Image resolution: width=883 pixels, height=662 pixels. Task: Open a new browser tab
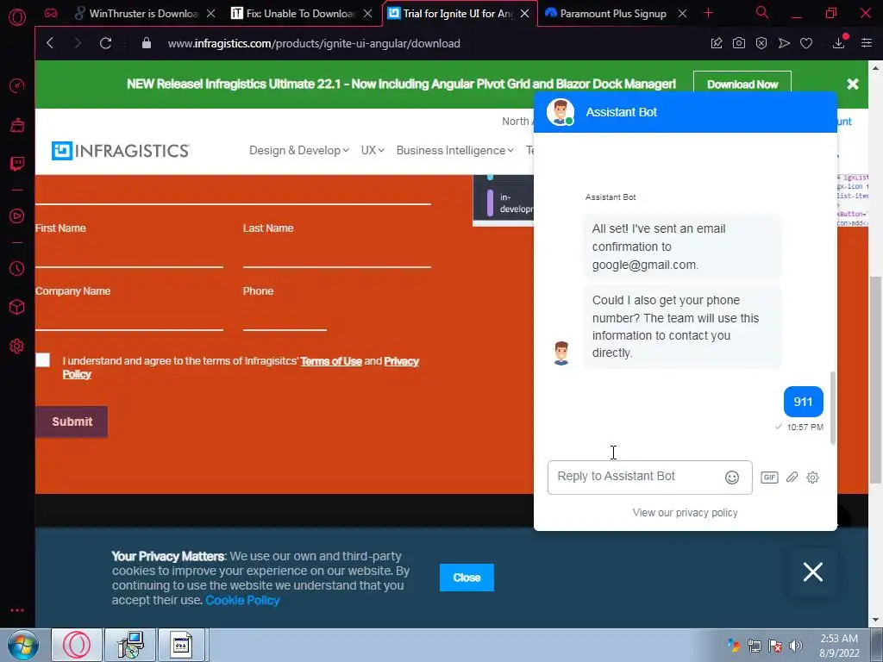coord(709,13)
